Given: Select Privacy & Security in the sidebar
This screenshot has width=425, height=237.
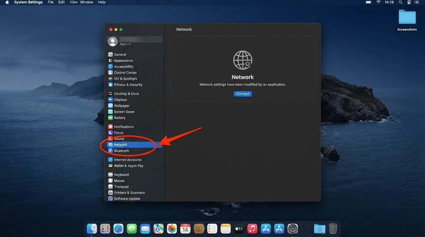Looking at the screenshot, I should (134, 85).
